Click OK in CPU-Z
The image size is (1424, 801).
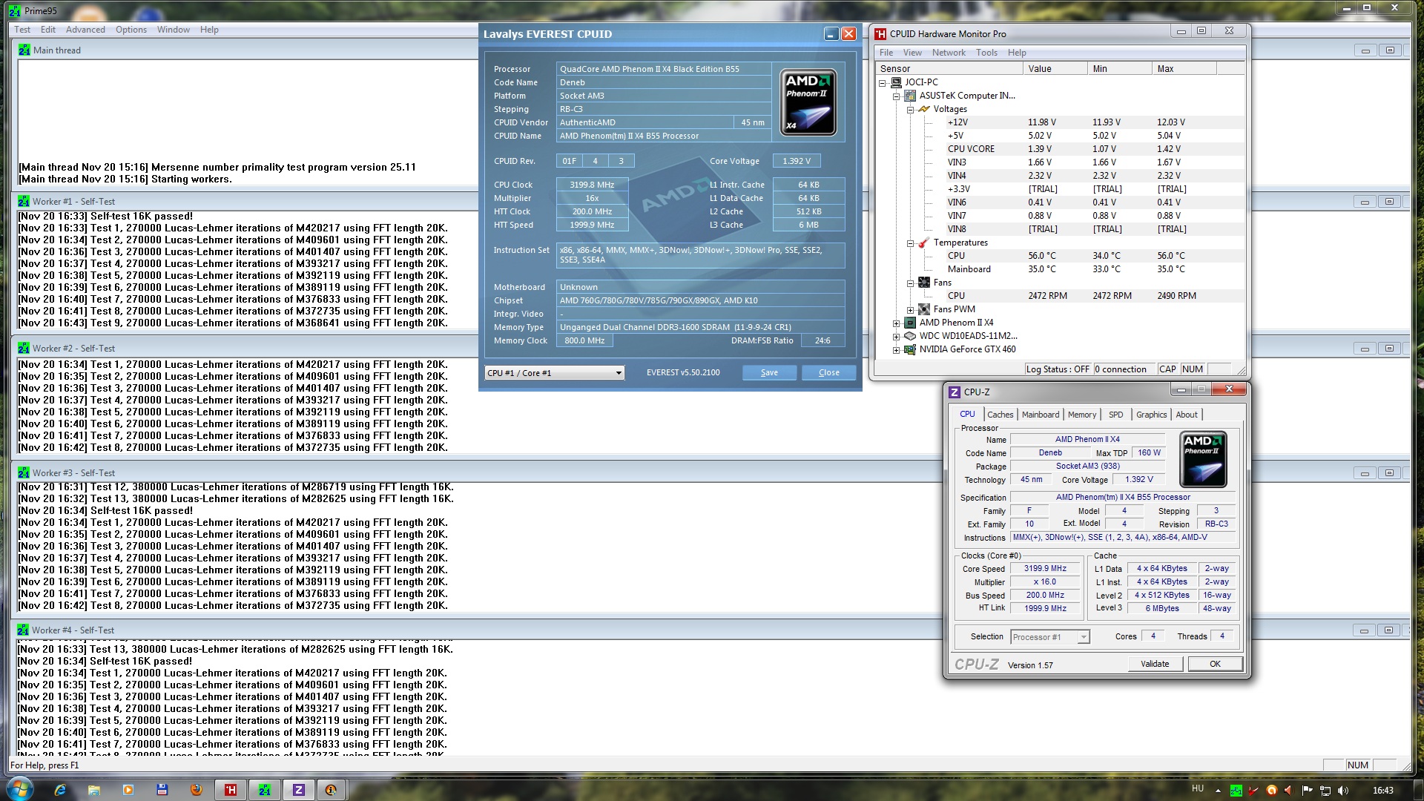tap(1215, 665)
